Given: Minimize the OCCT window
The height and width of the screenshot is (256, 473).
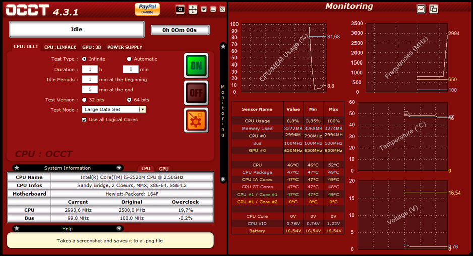Looking at the screenshot, I should 213,10.
